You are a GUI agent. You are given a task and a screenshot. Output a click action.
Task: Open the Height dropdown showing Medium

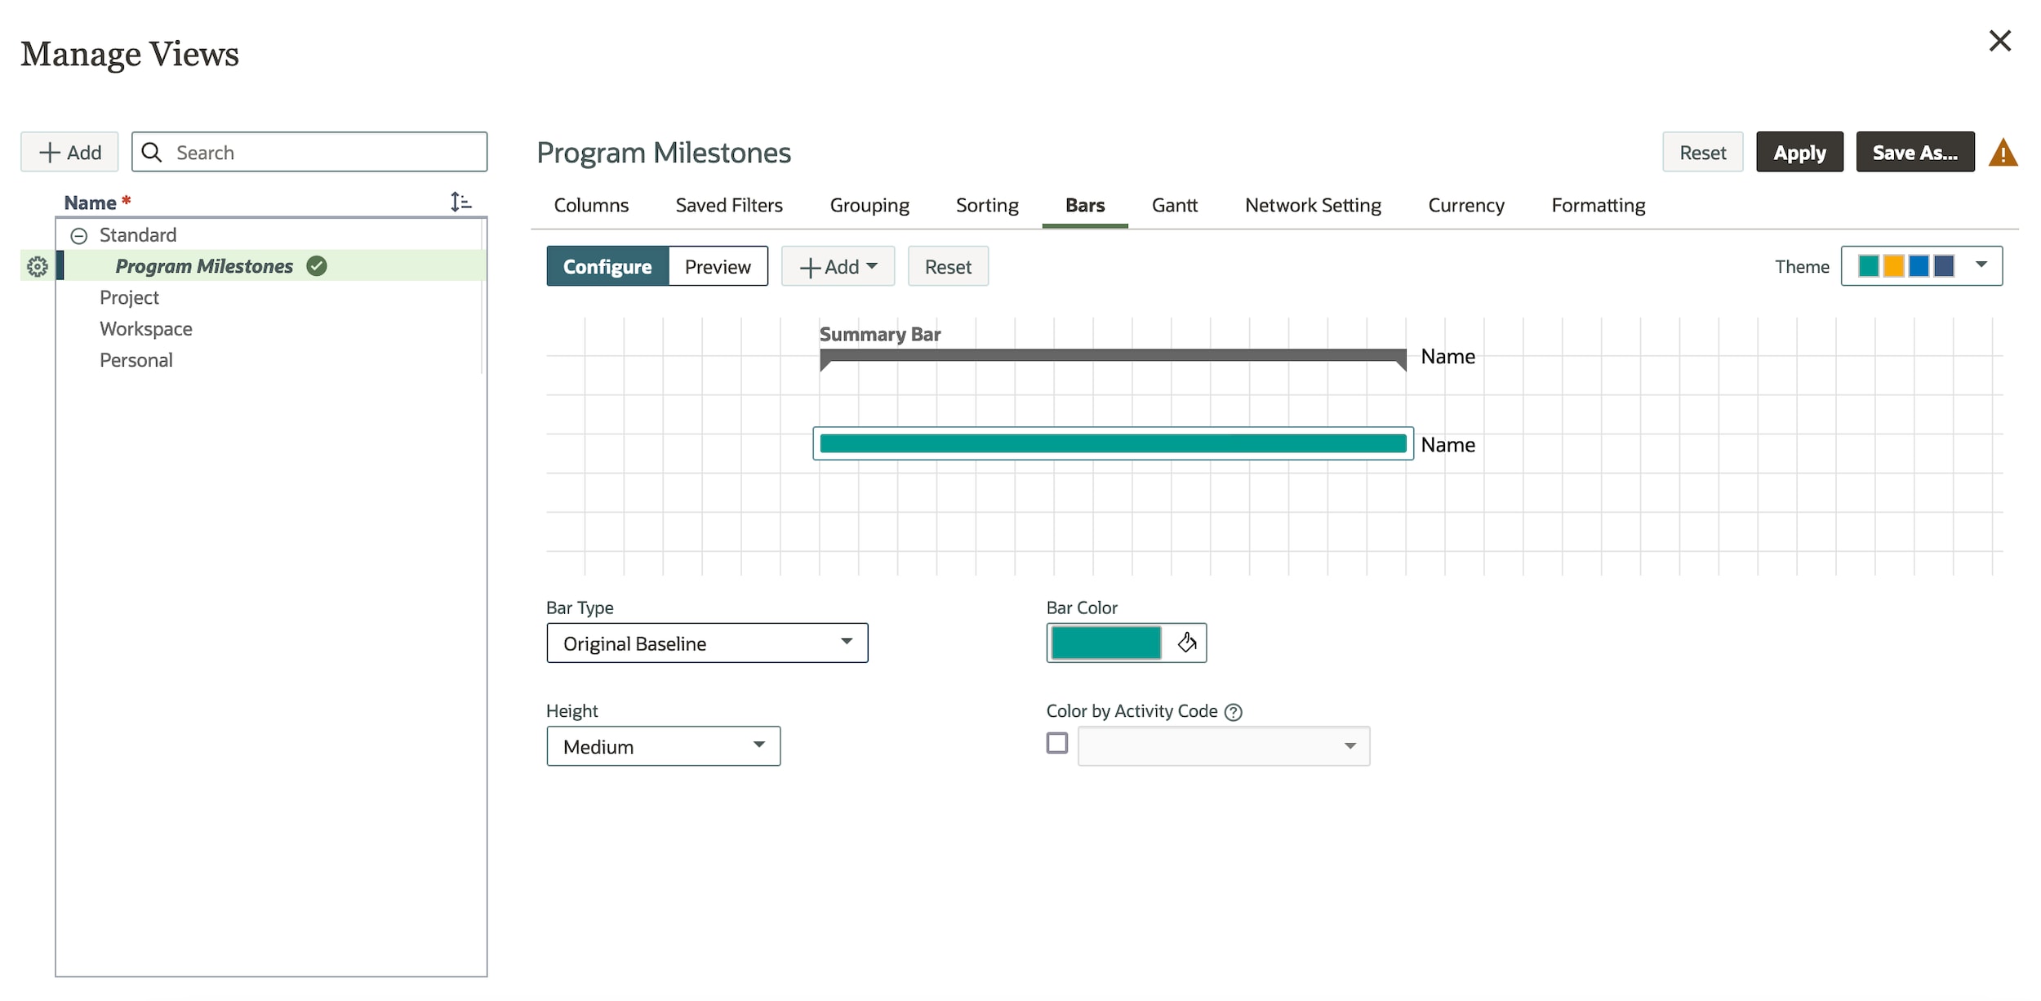(x=663, y=746)
